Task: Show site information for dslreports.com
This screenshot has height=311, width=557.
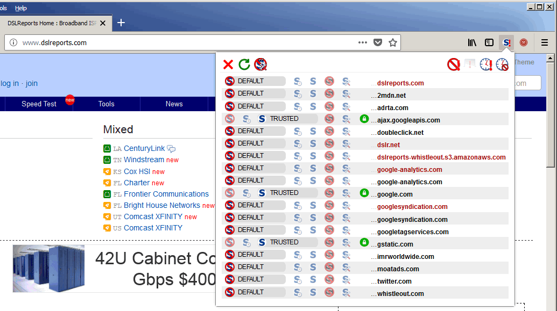Action: pos(13,42)
